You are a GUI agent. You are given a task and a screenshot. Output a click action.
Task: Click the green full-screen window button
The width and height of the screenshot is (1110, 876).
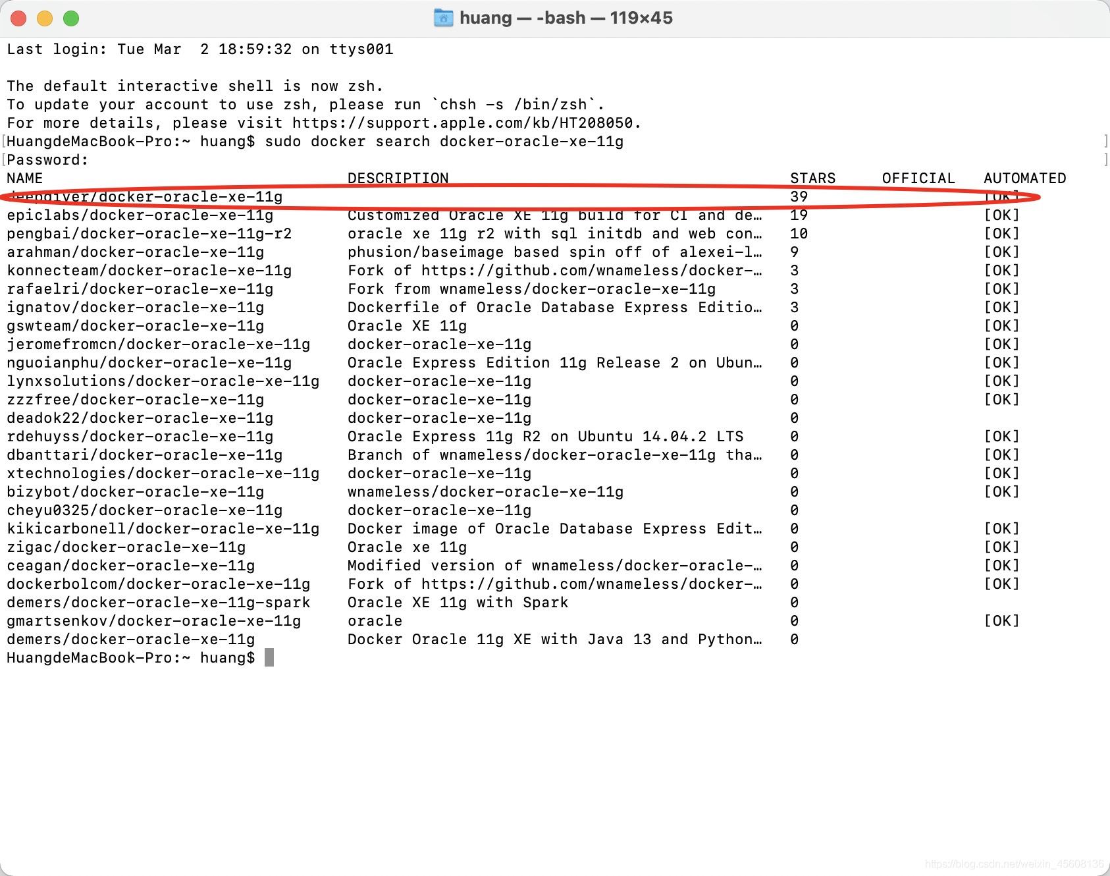click(71, 18)
